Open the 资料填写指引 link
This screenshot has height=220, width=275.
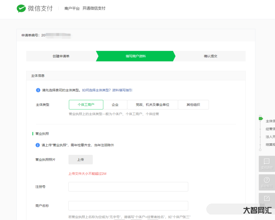tap(122, 90)
